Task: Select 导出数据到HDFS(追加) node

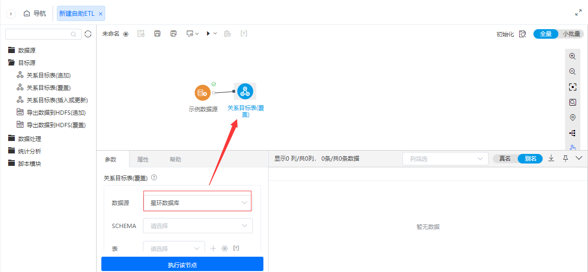Action: click(51, 112)
